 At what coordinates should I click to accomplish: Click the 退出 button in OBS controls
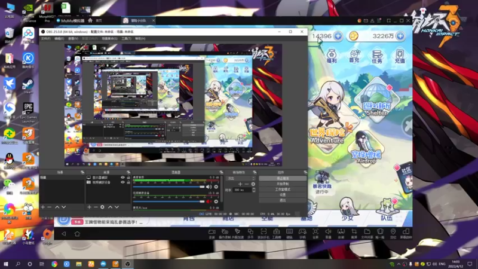(283, 200)
